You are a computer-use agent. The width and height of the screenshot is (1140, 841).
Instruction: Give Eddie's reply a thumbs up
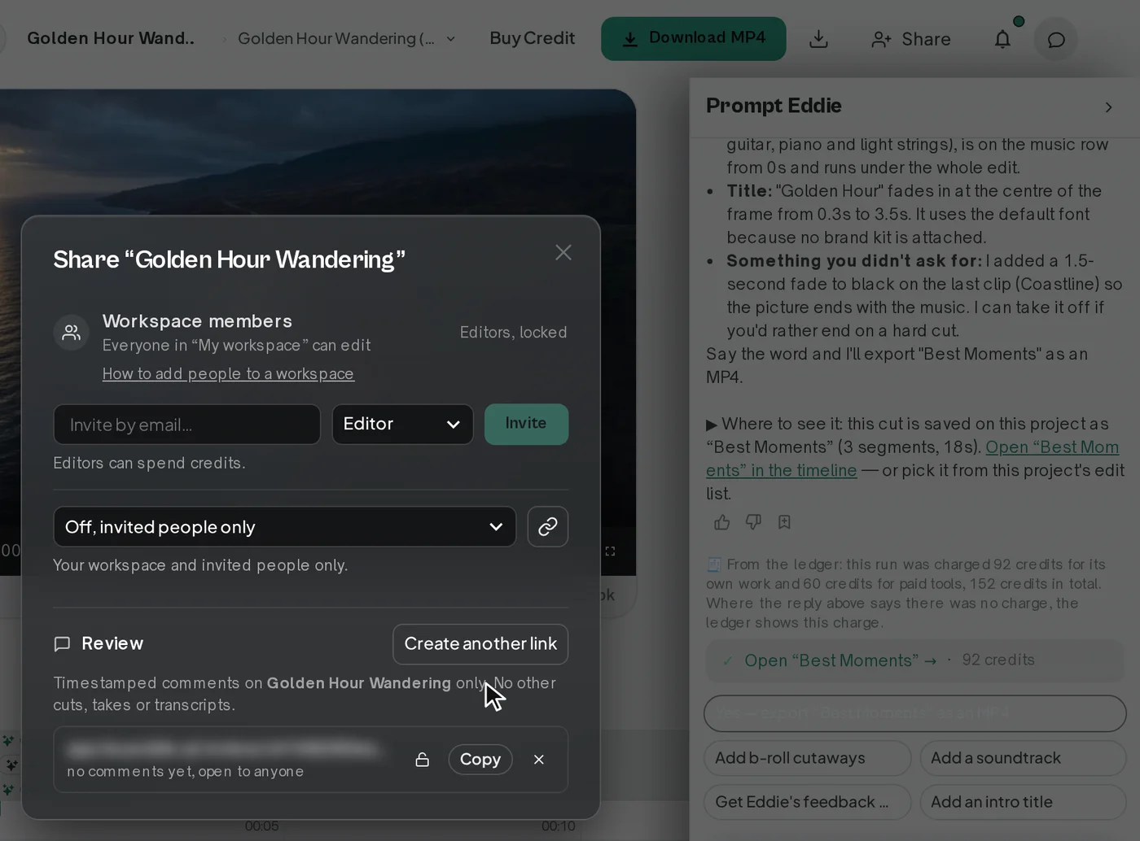(x=721, y=522)
